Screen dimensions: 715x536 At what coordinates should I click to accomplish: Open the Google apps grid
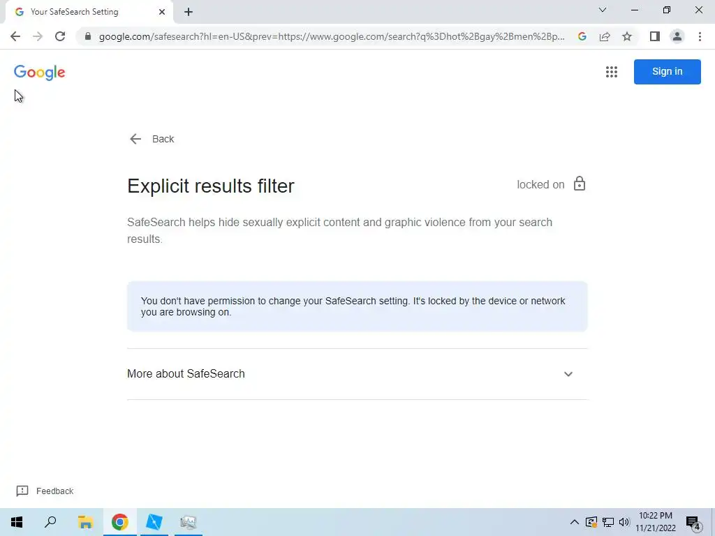coord(612,72)
